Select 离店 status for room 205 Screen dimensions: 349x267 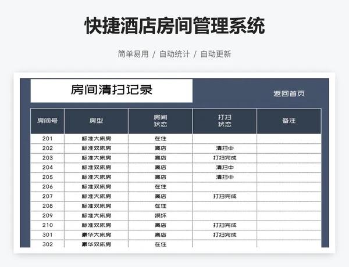click(161, 177)
